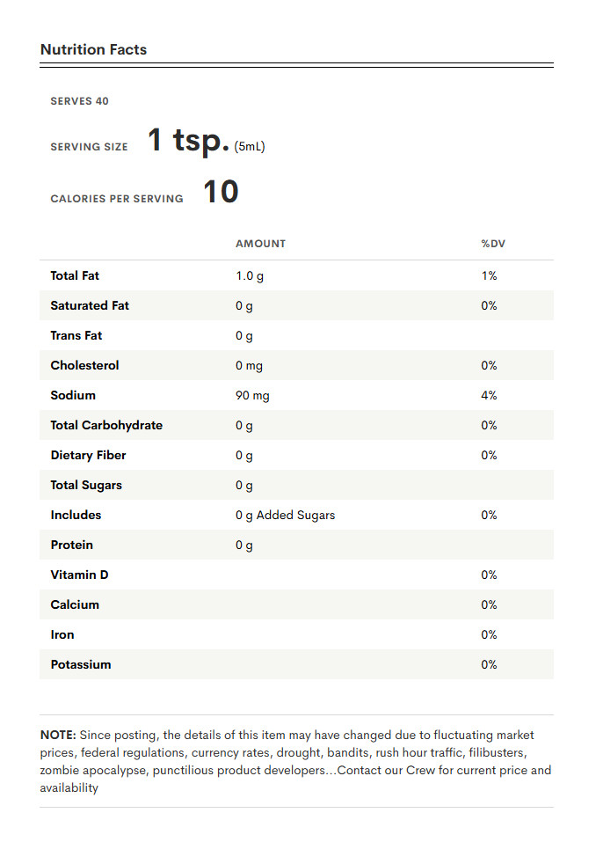Click the Protein row label
603x842 pixels.
[x=72, y=545]
